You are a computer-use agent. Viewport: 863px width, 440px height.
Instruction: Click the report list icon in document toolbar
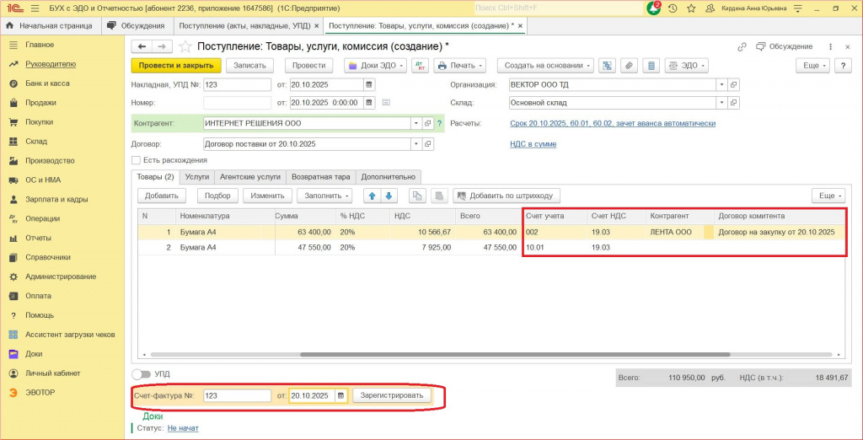click(x=651, y=66)
